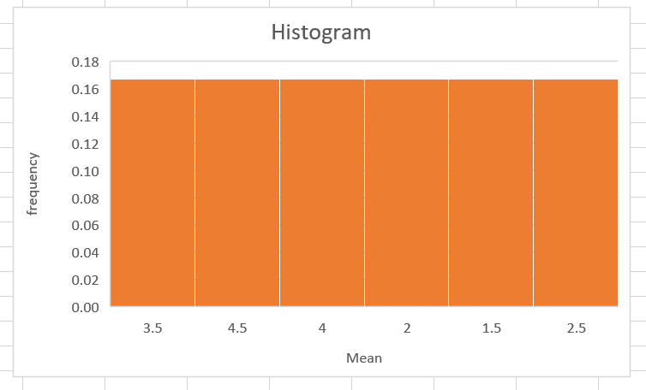Click the orange bar above label 4
This screenshot has width=646, height=390.
click(321, 192)
